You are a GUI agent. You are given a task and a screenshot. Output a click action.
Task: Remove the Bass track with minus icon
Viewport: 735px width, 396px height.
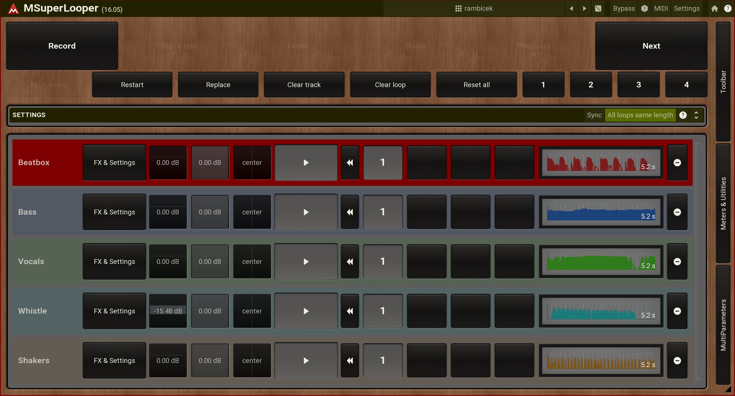click(677, 212)
